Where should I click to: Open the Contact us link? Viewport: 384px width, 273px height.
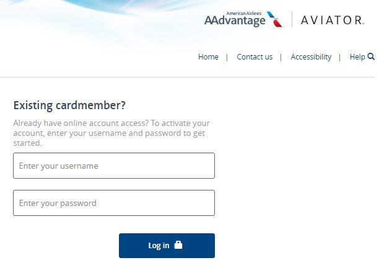[255, 57]
